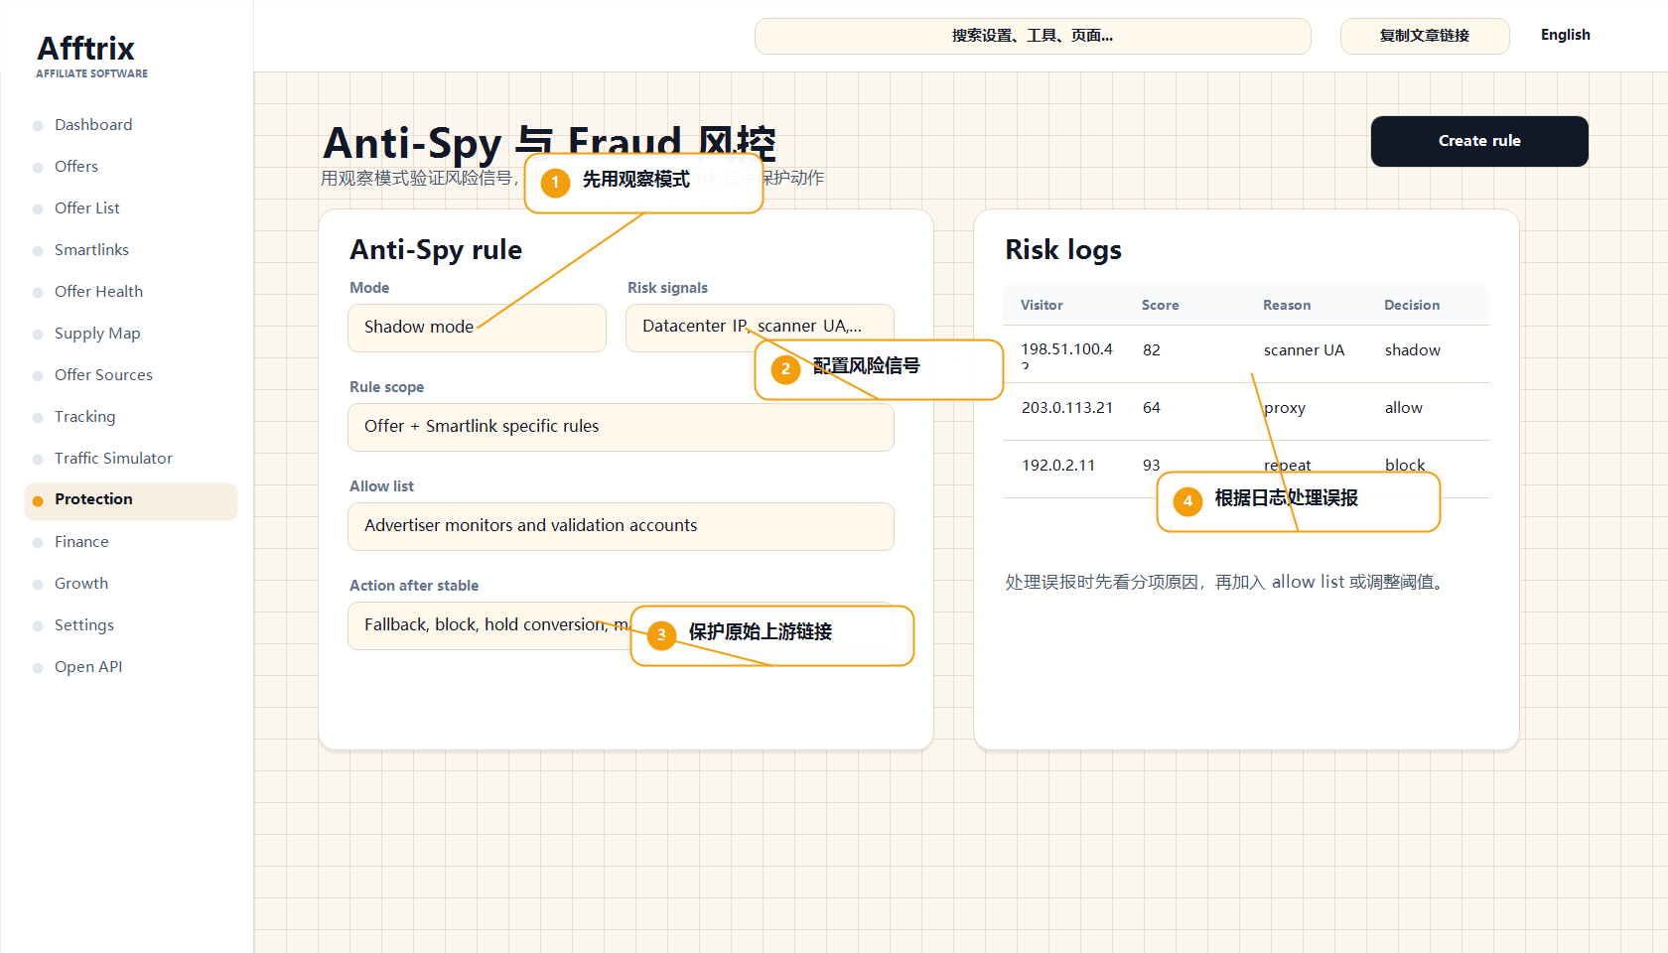Click the Create rule button
The height and width of the screenshot is (953, 1668).
pos(1479,141)
